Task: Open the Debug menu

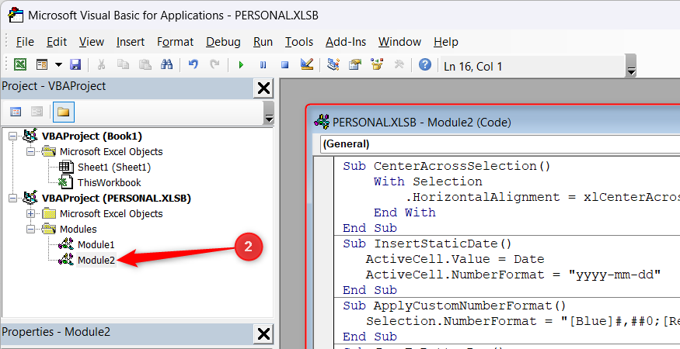Action: tap(223, 42)
